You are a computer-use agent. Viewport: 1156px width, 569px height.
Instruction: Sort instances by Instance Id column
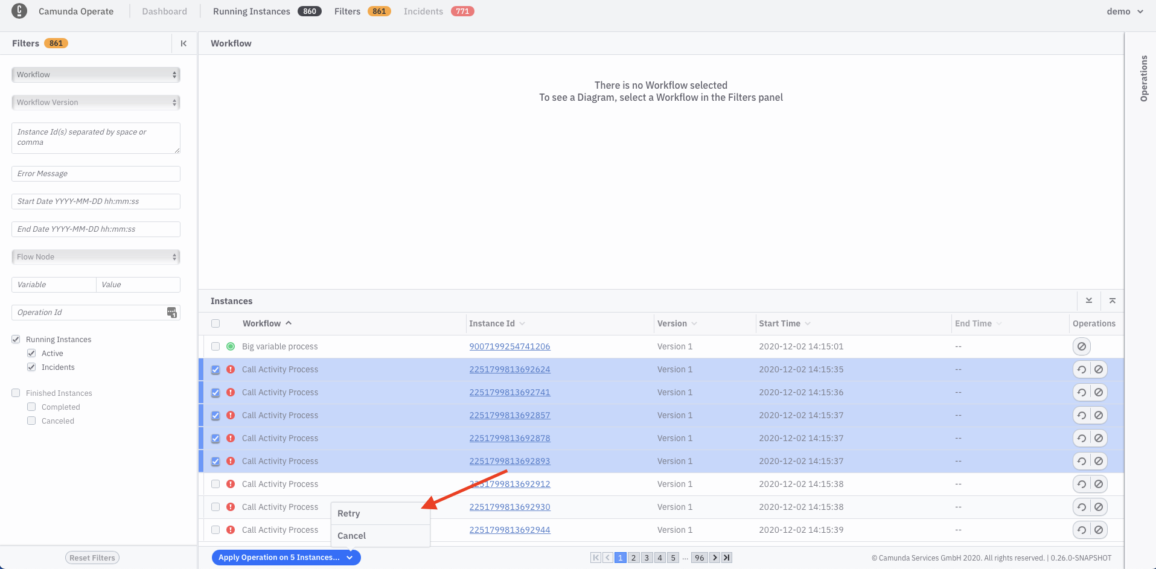tap(497, 323)
